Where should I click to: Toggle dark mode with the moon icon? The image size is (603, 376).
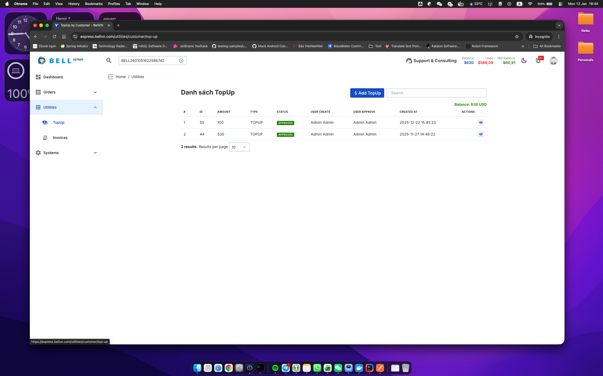[x=524, y=61]
